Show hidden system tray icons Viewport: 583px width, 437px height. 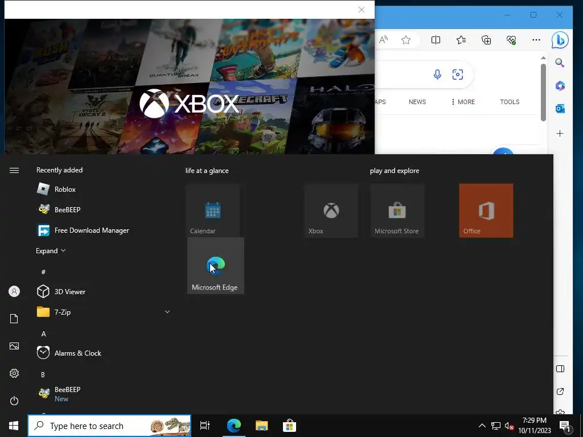point(482,426)
